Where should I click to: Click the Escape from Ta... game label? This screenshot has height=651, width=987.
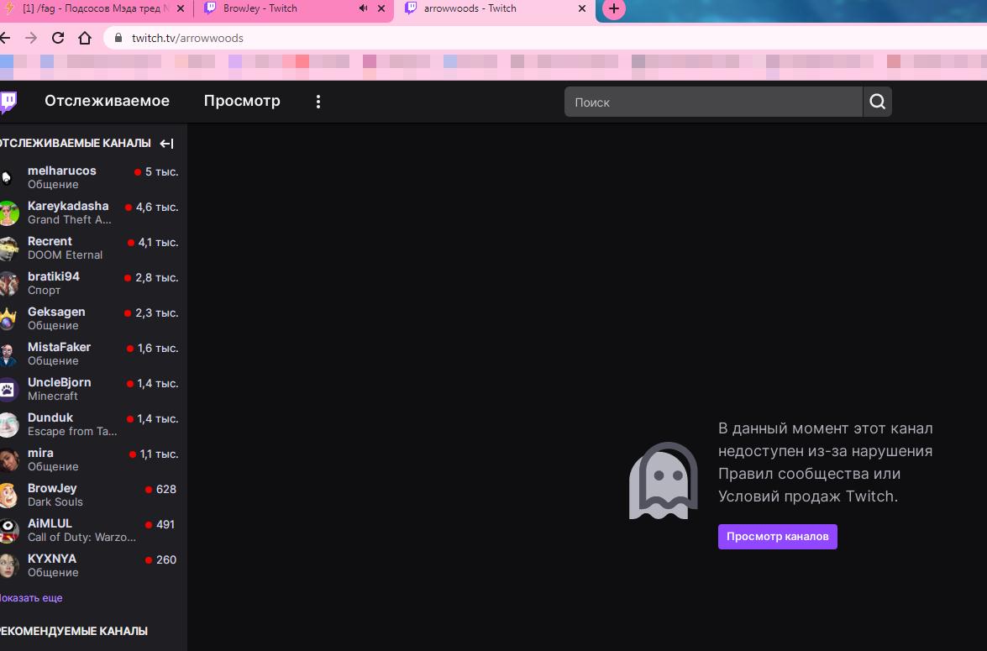coord(72,431)
